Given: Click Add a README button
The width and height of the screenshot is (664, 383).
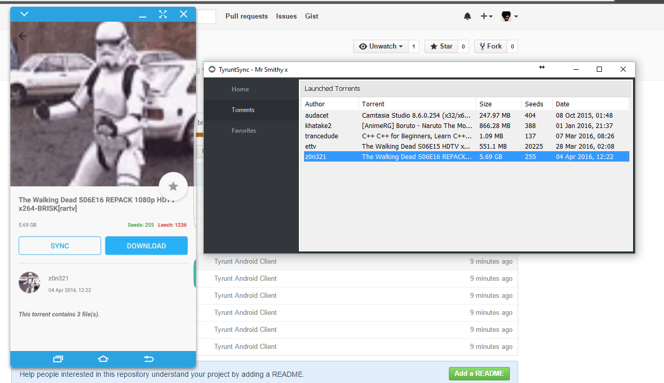Looking at the screenshot, I should (479, 374).
